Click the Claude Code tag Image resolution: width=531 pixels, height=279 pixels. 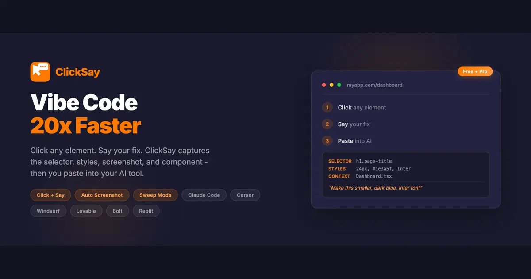tap(204, 195)
